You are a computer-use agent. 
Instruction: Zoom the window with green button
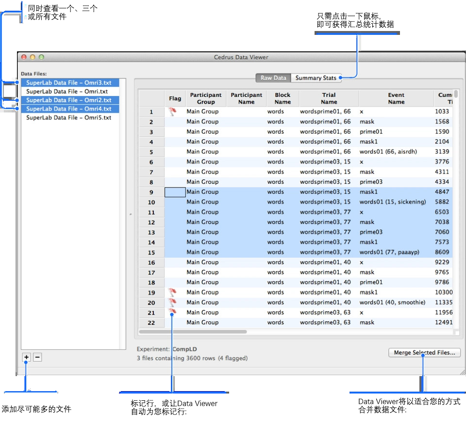pyautogui.click(x=41, y=57)
